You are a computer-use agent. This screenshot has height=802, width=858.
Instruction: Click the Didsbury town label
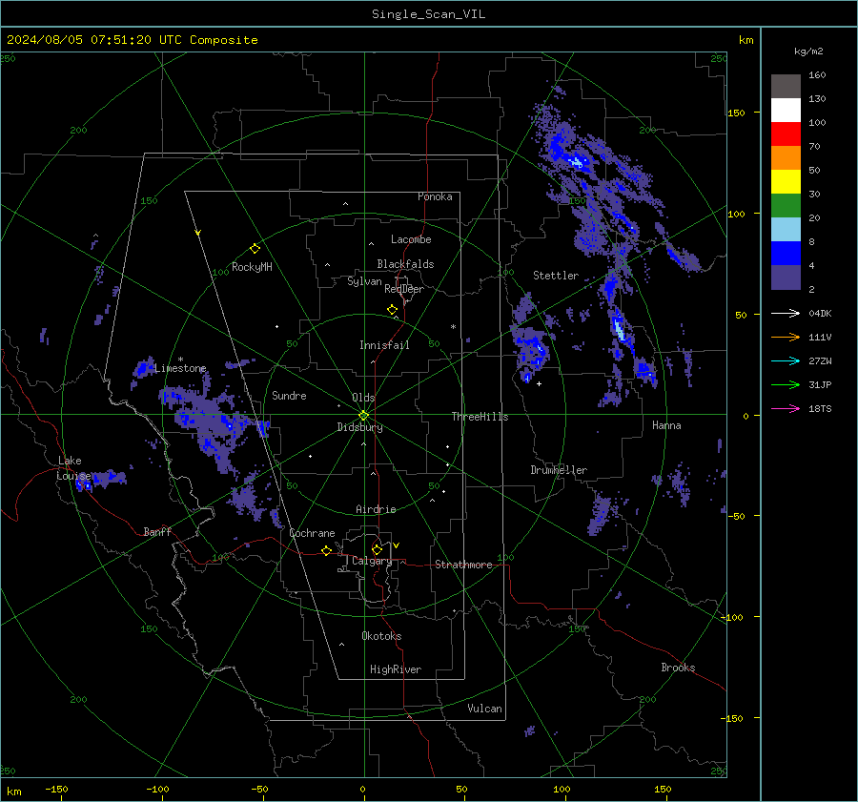(359, 427)
